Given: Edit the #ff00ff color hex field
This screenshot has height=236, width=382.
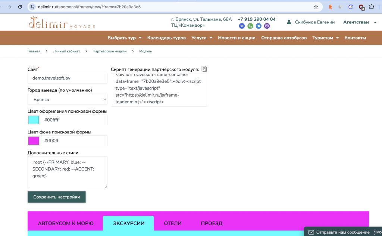Looking at the screenshot, I should (x=73, y=141).
